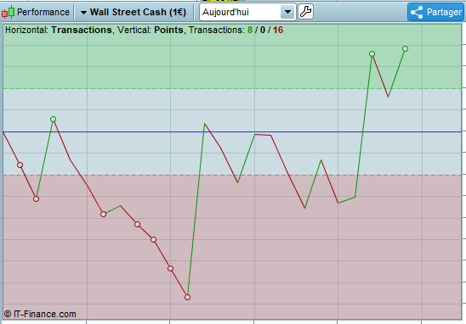This screenshot has width=466, height=324.
Task: Click the red losing transactions count 16
Action: (x=278, y=30)
